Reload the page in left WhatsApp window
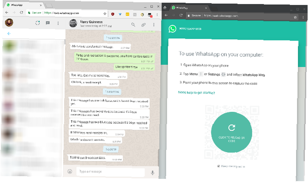This screenshot has height=182, width=308. click(21, 13)
